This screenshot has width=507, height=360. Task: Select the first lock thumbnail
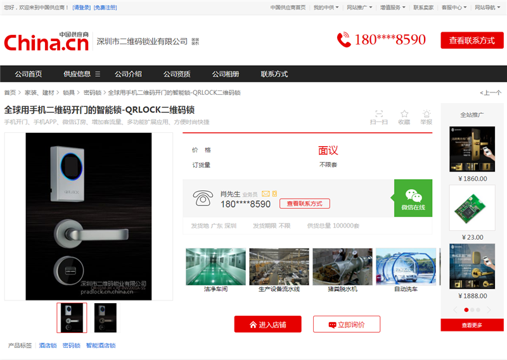pyautogui.click(x=72, y=318)
